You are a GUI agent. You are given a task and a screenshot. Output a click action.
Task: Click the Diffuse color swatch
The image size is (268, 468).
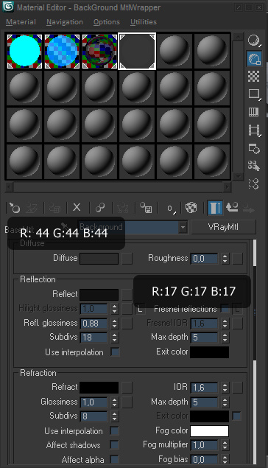tap(99, 259)
